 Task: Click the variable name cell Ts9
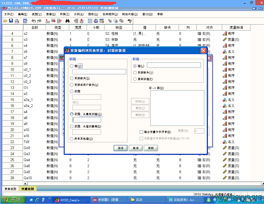point(34,142)
